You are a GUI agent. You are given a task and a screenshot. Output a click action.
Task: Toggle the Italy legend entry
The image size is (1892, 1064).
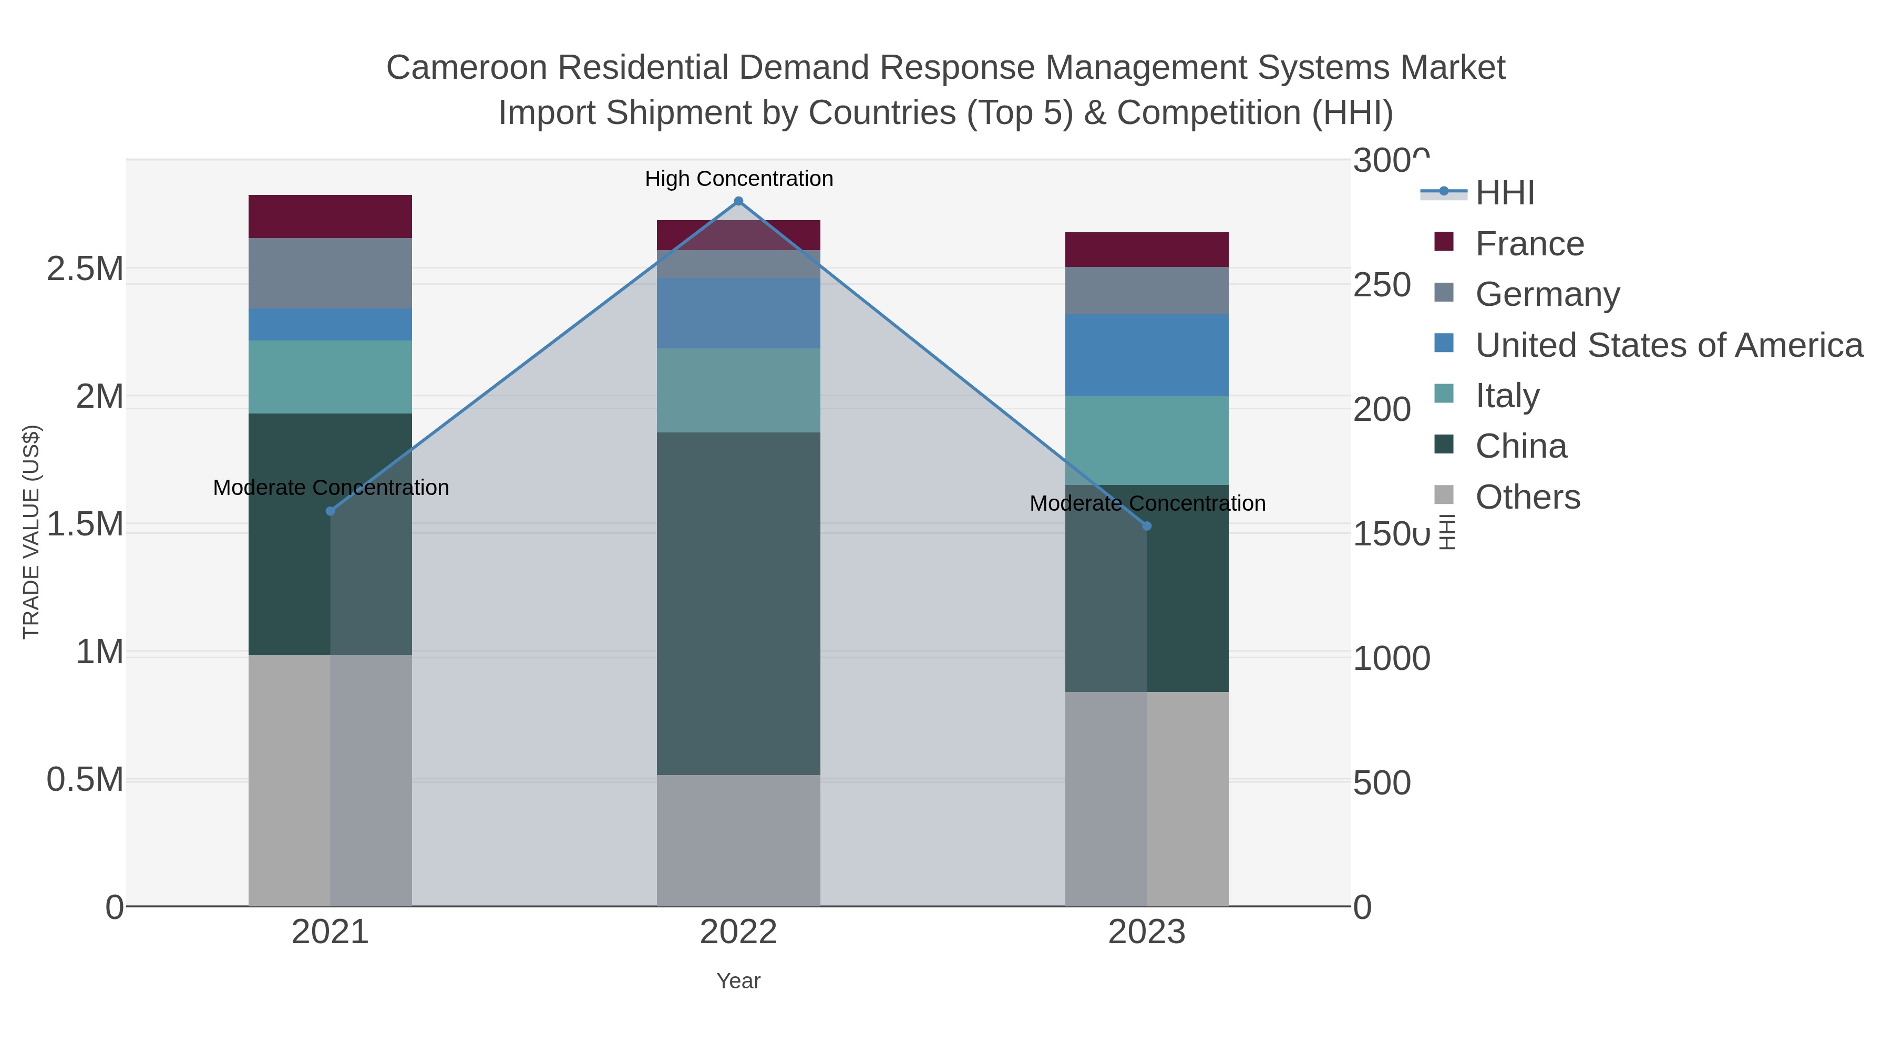point(1487,396)
